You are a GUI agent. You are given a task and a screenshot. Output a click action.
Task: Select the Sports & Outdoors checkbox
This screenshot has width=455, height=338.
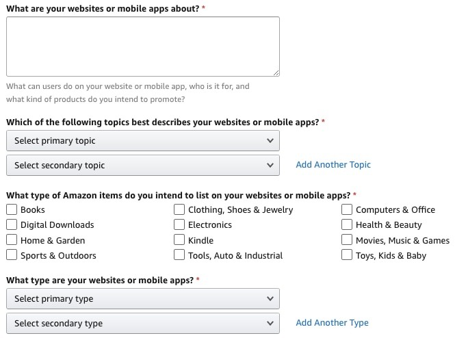[x=12, y=255]
